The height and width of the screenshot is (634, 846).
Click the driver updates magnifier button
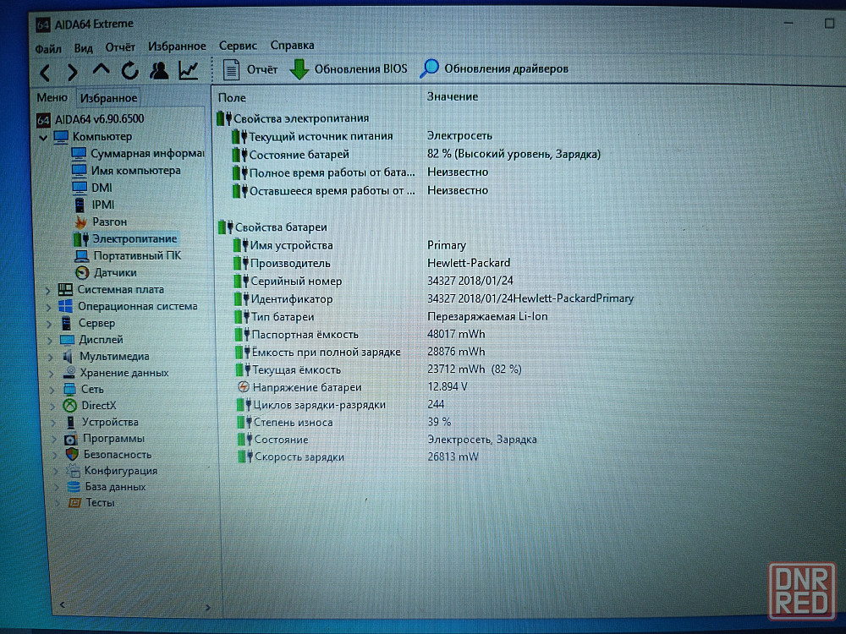(x=494, y=69)
